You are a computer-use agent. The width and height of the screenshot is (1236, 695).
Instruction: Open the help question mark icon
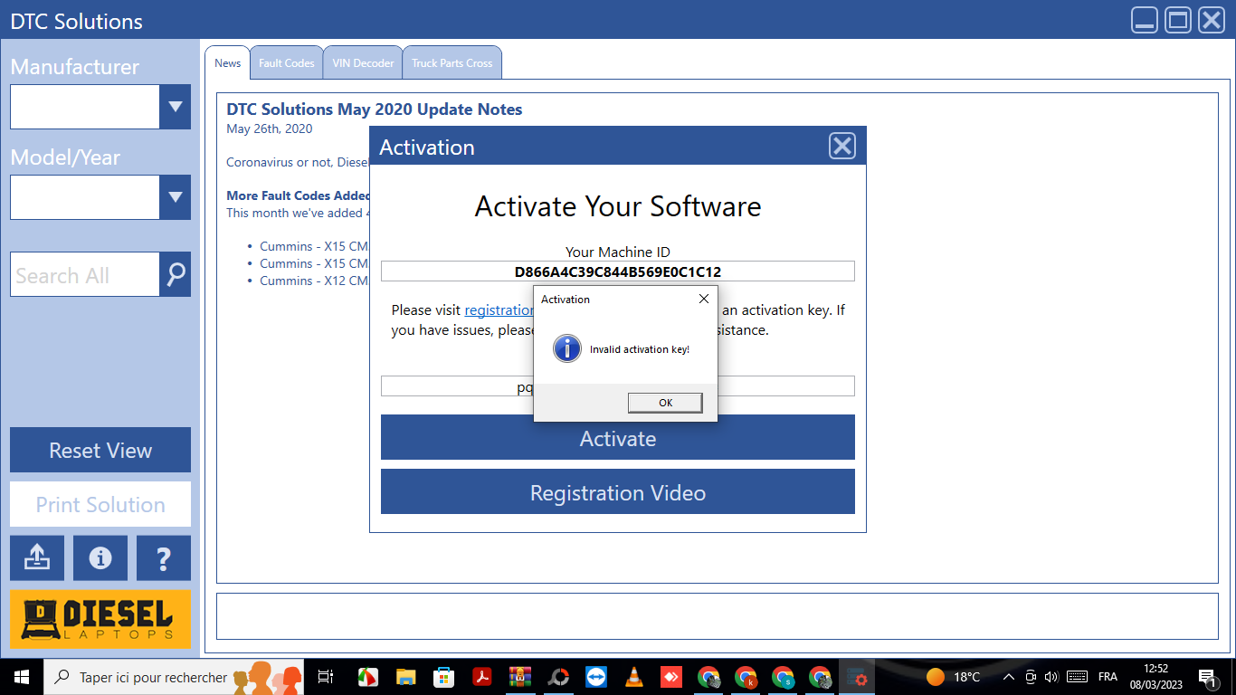(x=164, y=558)
